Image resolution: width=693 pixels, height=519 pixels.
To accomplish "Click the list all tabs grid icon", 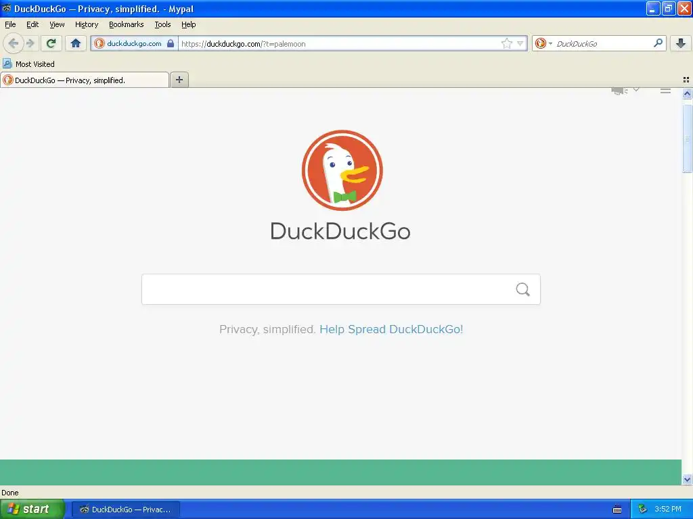I will (686, 80).
